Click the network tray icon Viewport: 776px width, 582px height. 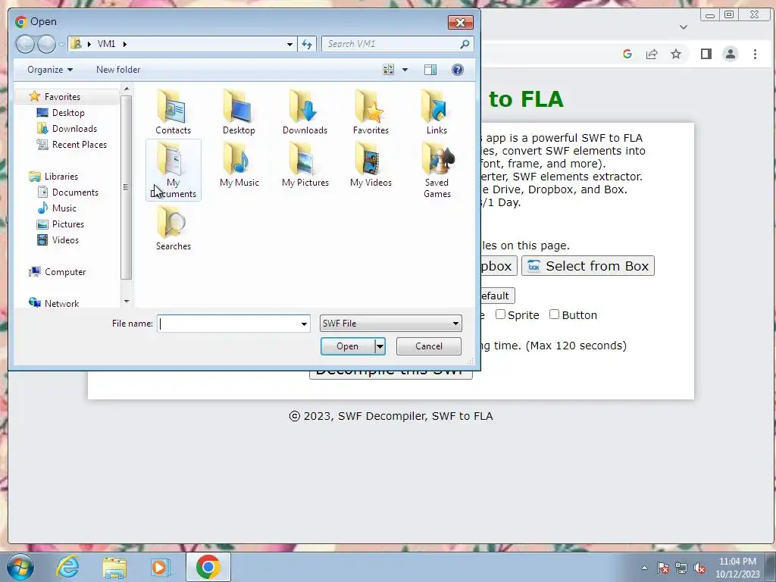click(681, 568)
